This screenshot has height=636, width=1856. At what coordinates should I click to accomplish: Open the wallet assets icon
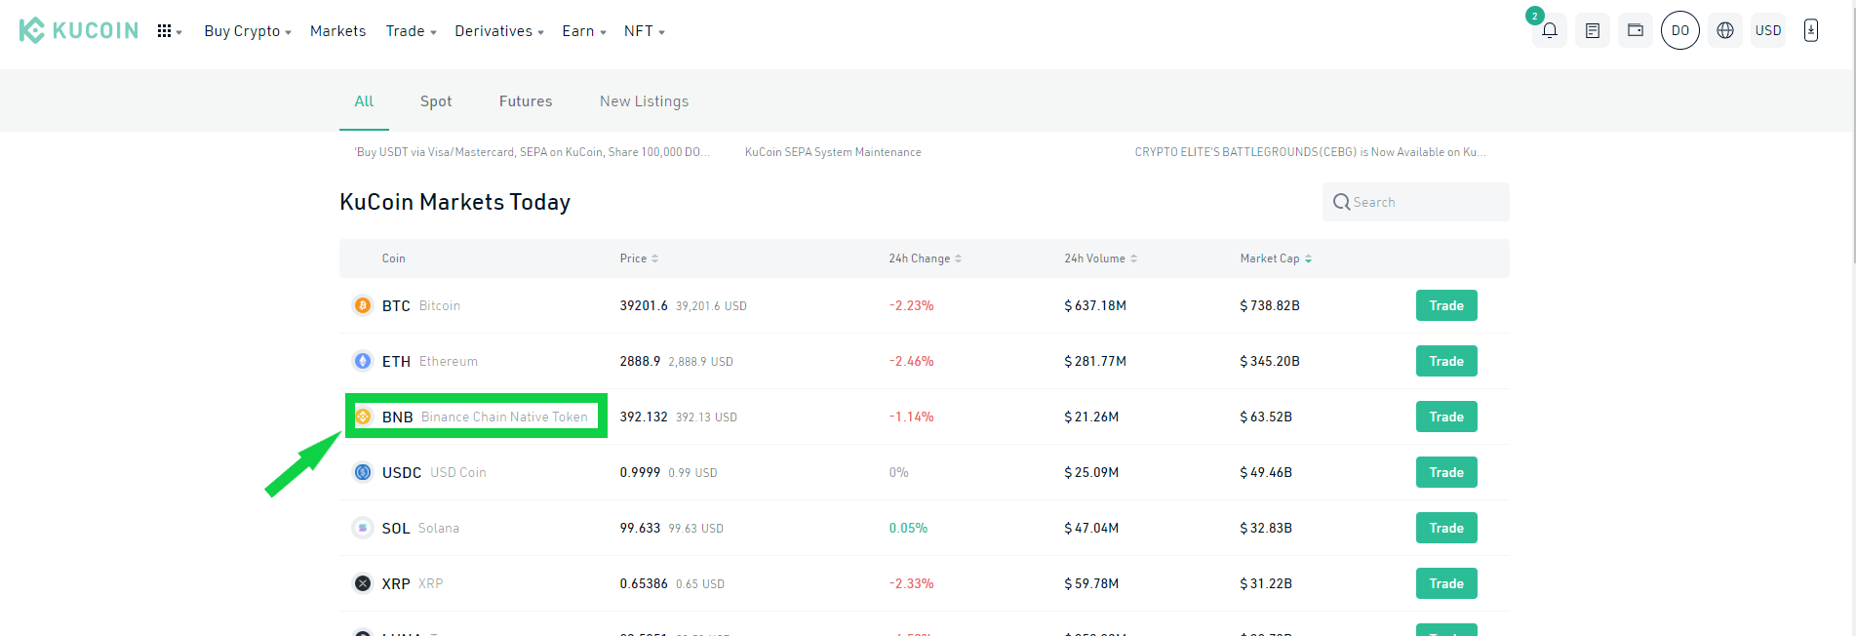1636,30
